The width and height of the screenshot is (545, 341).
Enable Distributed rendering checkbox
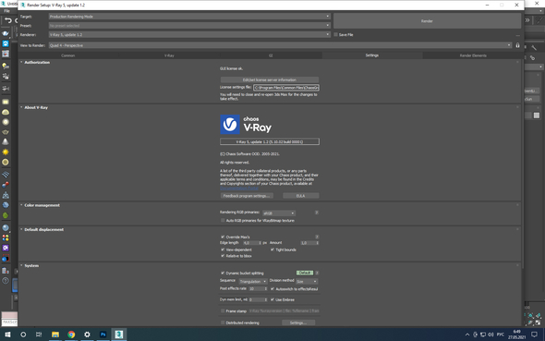223,323
